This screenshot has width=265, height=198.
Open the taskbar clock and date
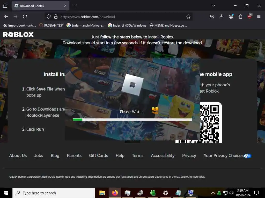[243, 193]
